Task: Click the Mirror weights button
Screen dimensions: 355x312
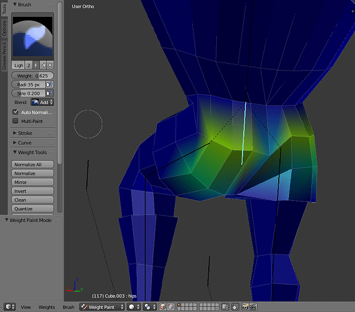Action: point(32,182)
